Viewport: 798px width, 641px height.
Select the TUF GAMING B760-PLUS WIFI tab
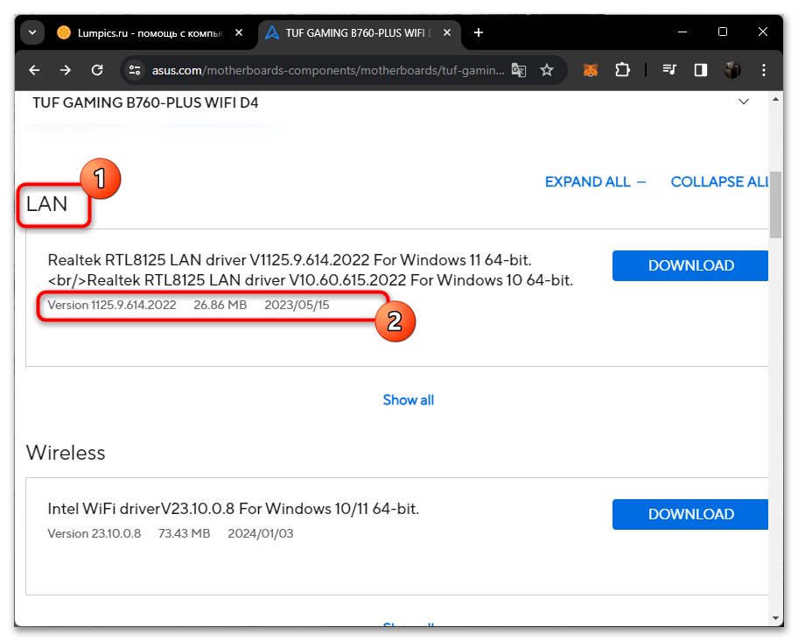point(360,33)
